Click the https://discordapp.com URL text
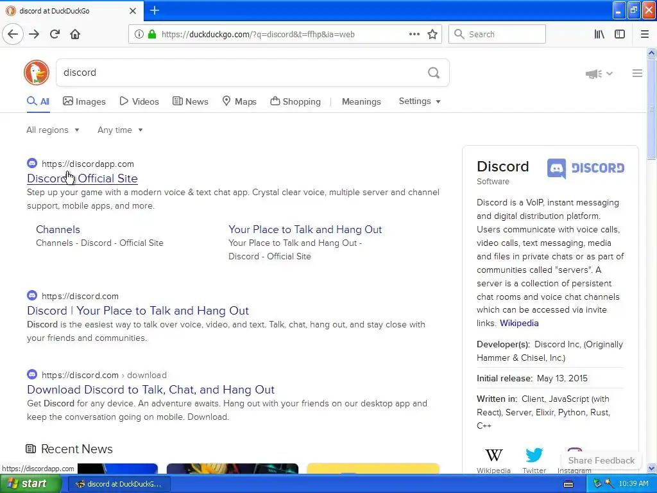This screenshot has height=493, width=657. coord(87,164)
